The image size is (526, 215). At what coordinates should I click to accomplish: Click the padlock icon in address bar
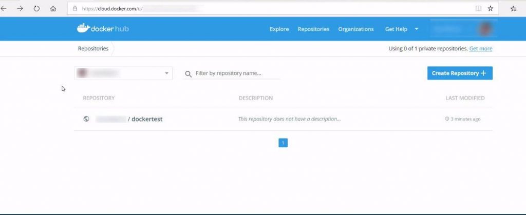75,9
